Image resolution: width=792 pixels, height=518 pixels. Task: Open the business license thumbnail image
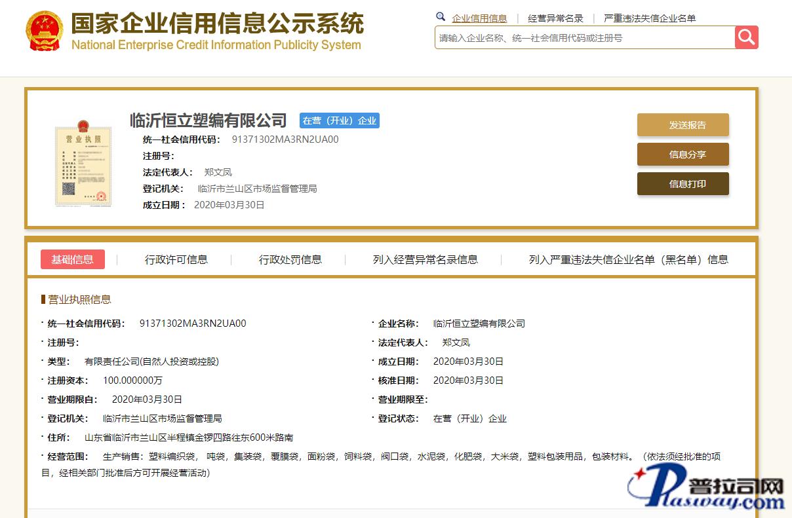point(83,162)
